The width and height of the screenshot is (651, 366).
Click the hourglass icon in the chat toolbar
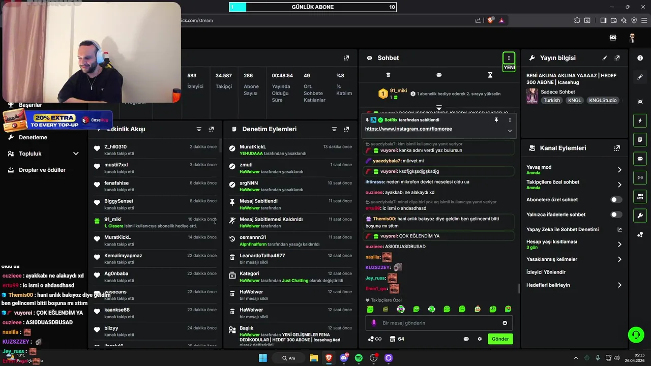490,75
